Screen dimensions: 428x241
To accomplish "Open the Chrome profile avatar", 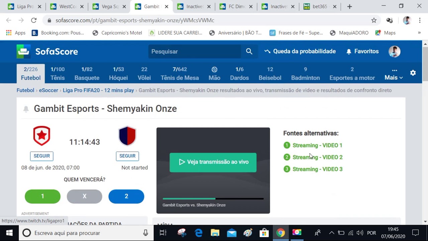I will click(x=407, y=20).
